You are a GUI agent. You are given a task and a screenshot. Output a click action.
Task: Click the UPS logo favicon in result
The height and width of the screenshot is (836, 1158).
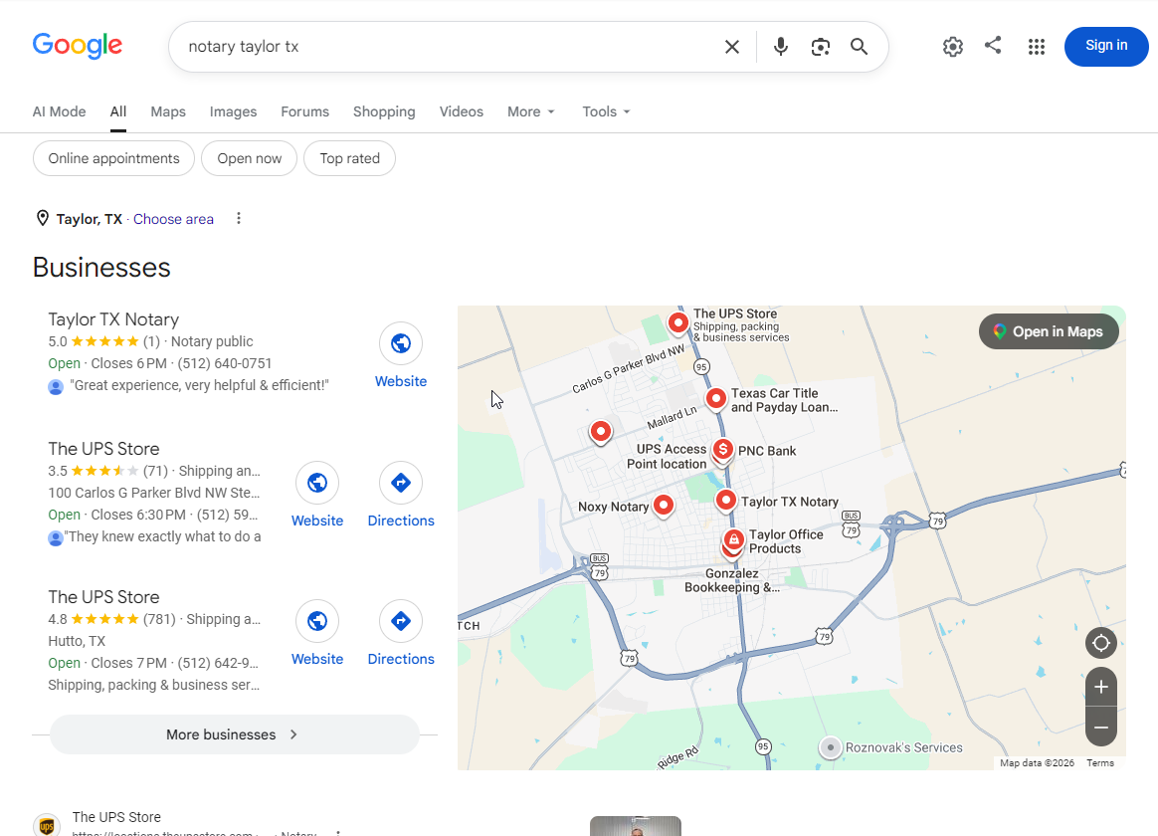coord(47,826)
